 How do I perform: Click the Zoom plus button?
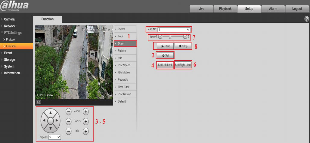(x=86, y=112)
